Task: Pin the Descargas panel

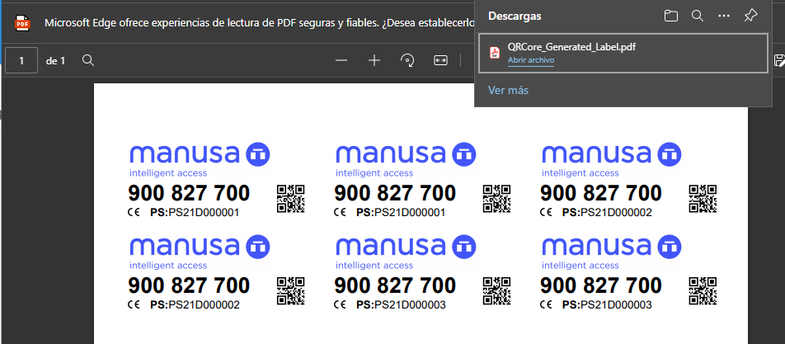Action: [x=750, y=16]
